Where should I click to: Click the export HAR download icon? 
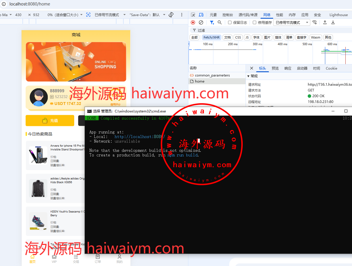333,22
